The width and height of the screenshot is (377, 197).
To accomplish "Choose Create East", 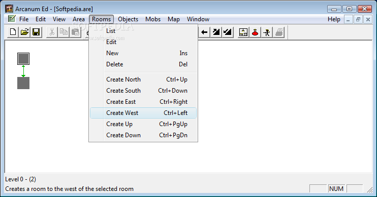I will tap(143, 102).
